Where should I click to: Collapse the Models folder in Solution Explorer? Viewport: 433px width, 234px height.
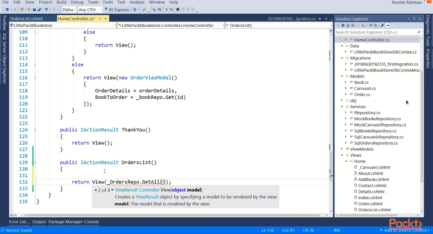[342, 76]
